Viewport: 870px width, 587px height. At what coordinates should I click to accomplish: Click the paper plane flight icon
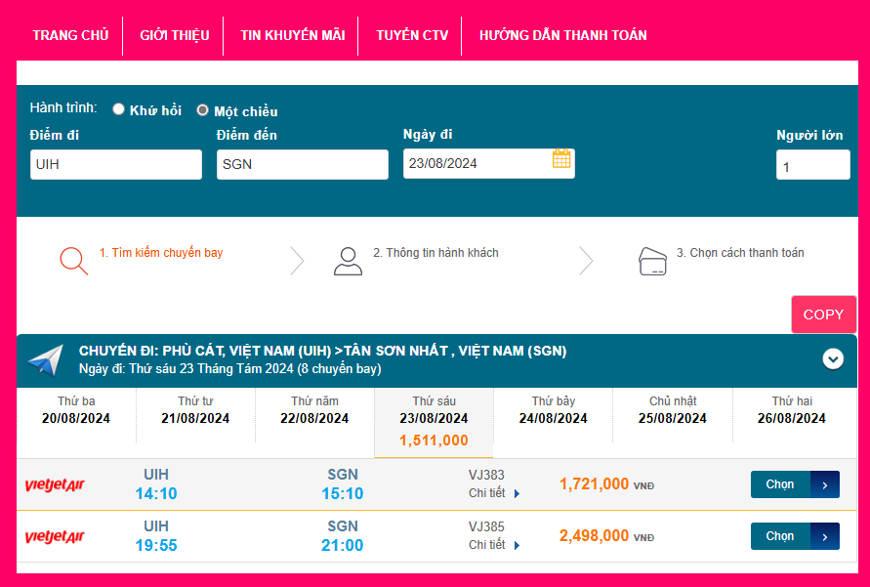(x=45, y=359)
